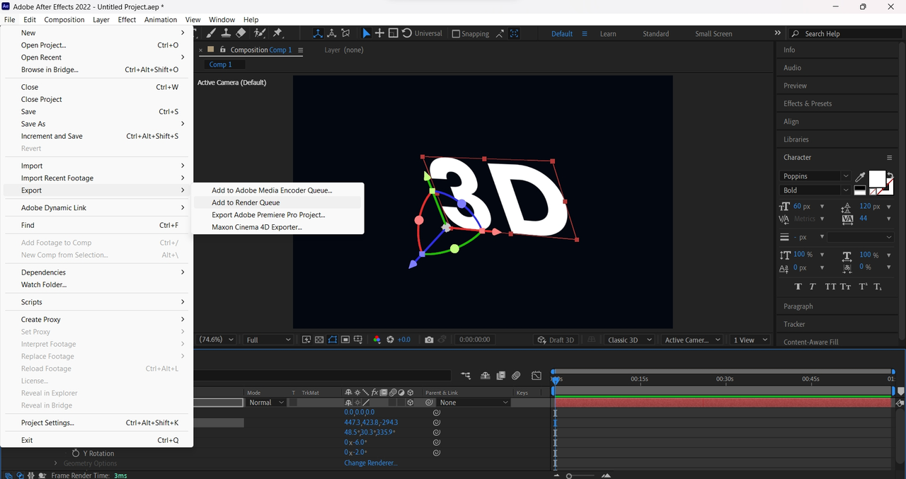The width and height of the screenshot is (906, 479).
Task: Select the Clone Stamp tool
Action: click(x=226, y=33)
